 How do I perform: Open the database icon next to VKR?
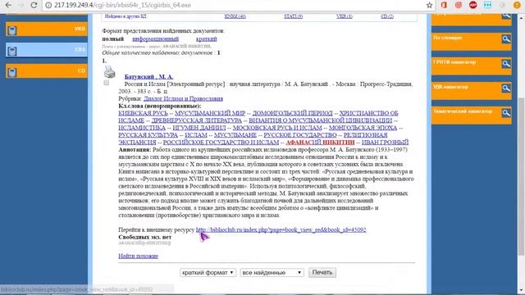[12, 30]
